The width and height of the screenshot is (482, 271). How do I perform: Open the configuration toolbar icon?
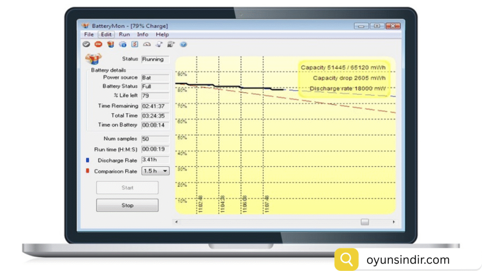click(171, 44)
